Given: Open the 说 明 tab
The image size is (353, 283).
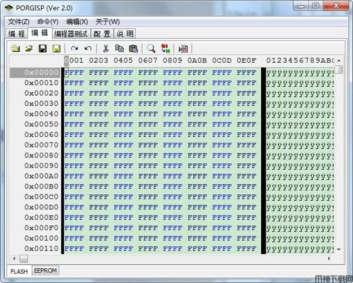Looking at the screenshot, I should tap(125, 33).
